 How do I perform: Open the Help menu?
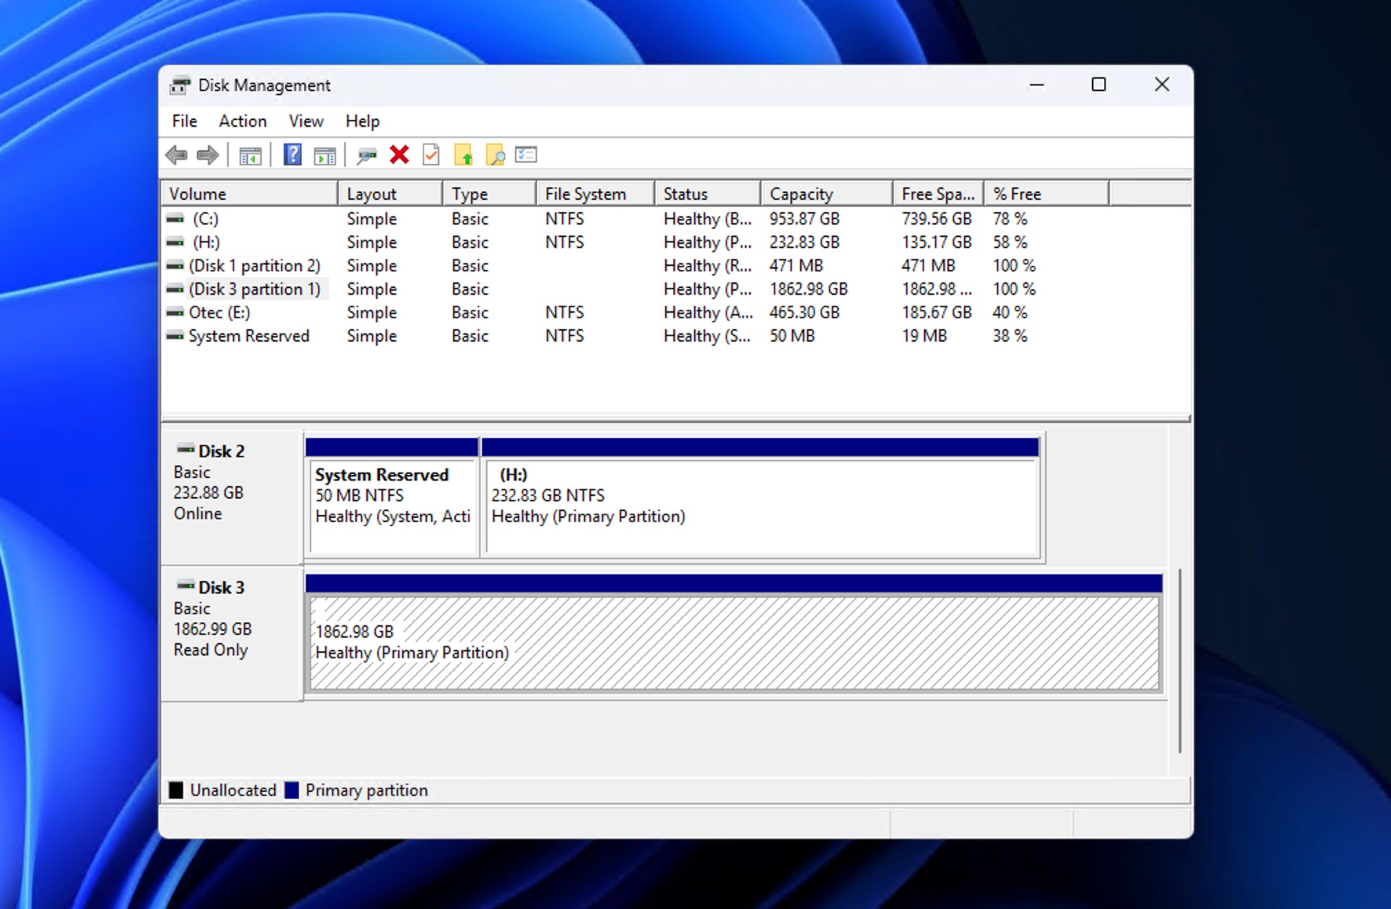point(362,121)
